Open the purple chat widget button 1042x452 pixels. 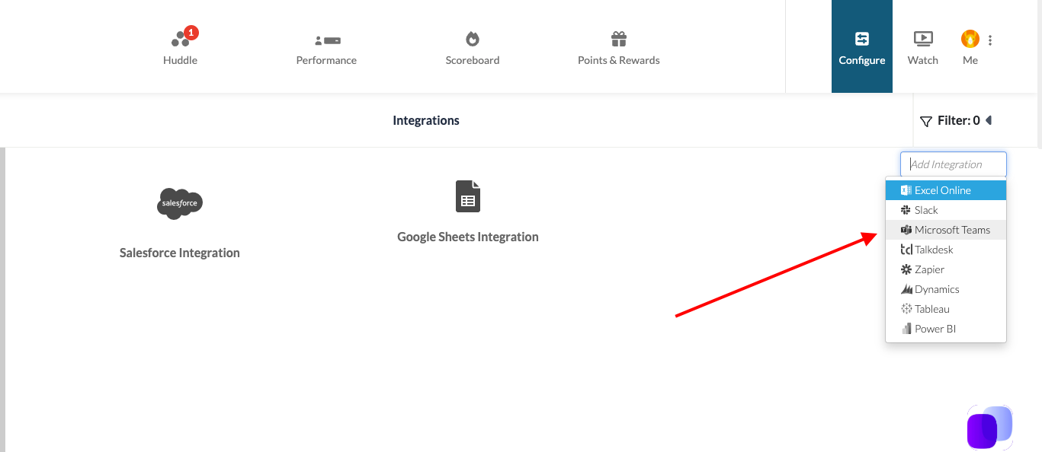coord(989,428)
